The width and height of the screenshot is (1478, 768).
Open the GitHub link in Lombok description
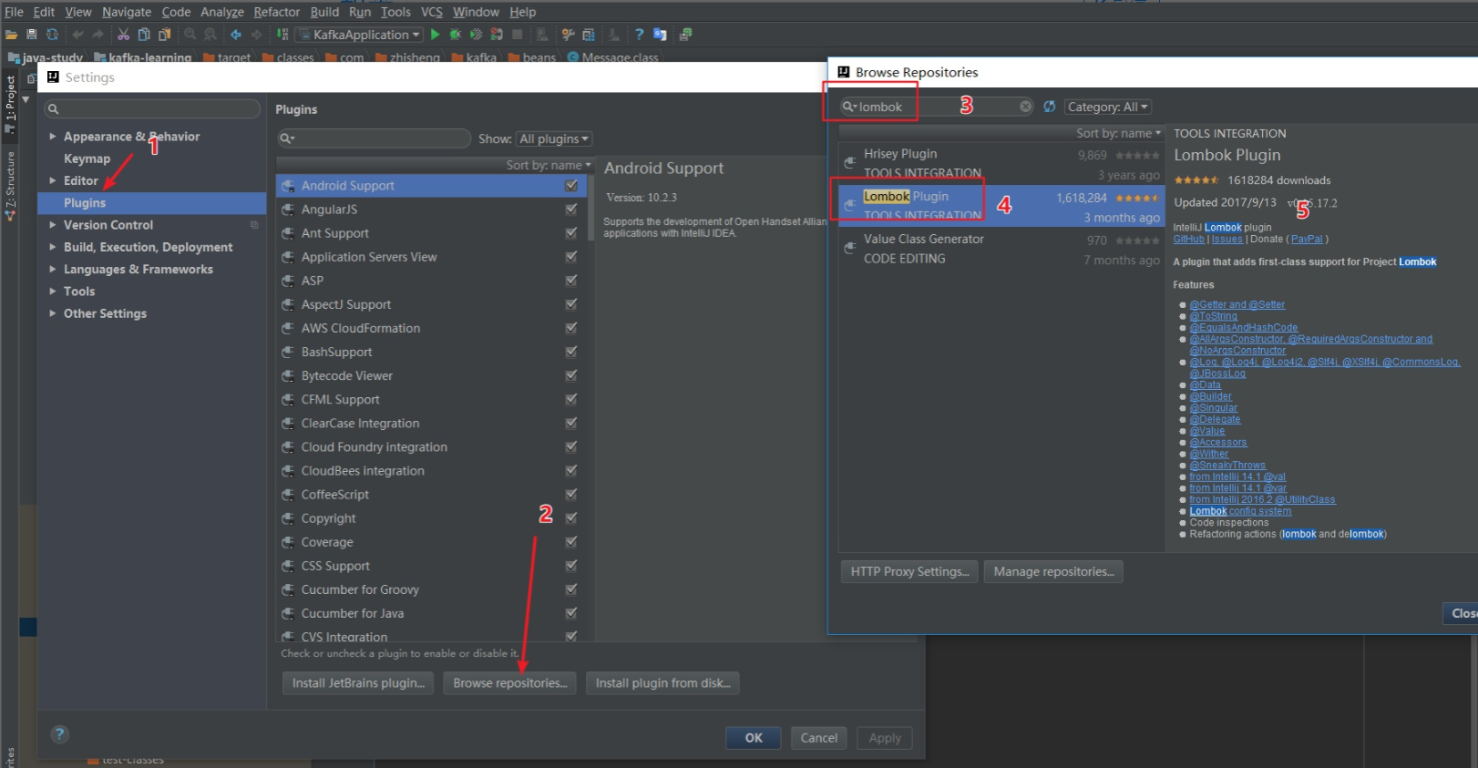[1188, 239]
